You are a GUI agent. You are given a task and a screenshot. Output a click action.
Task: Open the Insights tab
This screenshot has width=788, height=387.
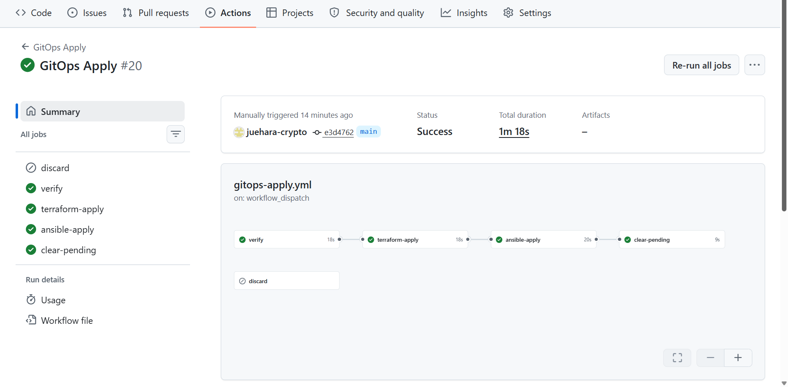pyautogui.click(x=464, y=13)
